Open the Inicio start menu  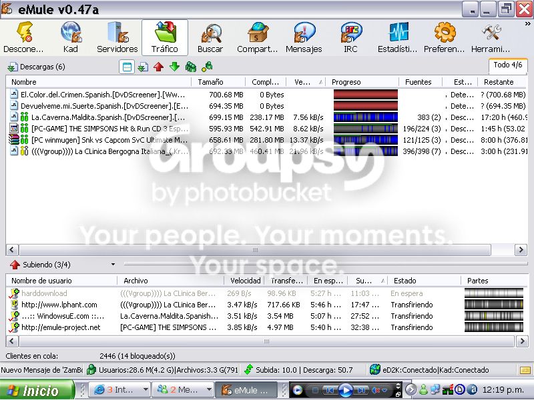pyautogui.click(x=37, y=390)
